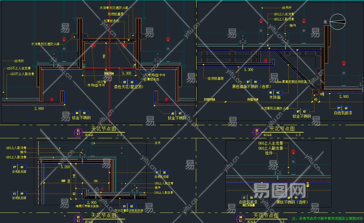Select the detail number 03 bubble
The image size is (364, 223).
[78, 219]
